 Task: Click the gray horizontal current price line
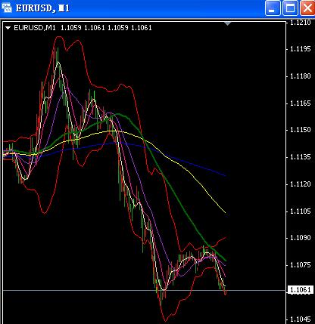coord(144,290)
